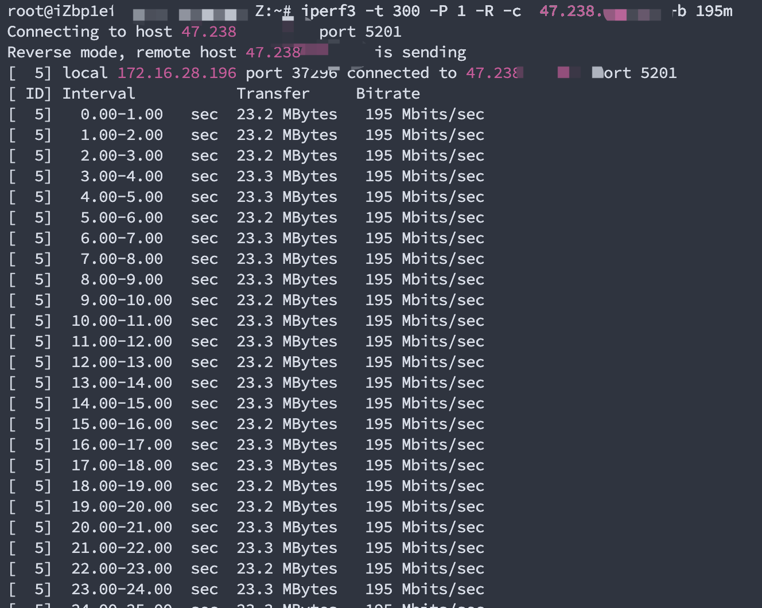The height and width of the screenshot is (608, 762).
Task: Click the interval 19.00-20.00
Action: point(122,506)
